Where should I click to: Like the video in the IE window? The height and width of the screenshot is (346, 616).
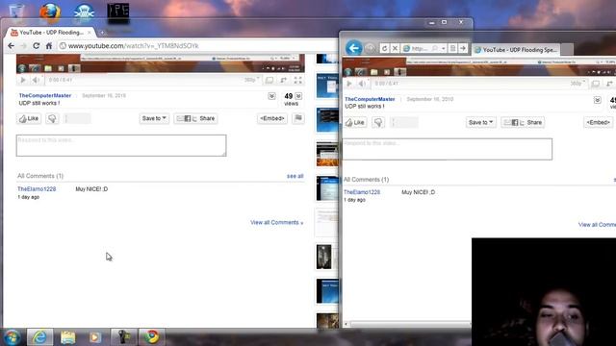pos(355,122)
